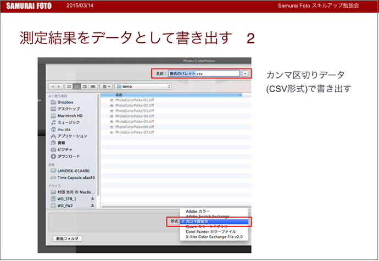The width and height of the screenshot is (379, 261).
Task: Select PhotoColorPicker07.tiff file
Action: pos(132,132)
